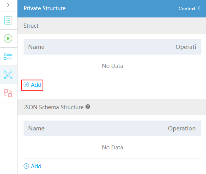
Task: Click the Private Structure header title
Action: coord(44,8)
